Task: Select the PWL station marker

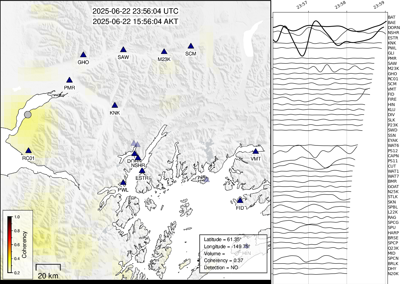Action: pyautogui.click(x=123, y=182)
